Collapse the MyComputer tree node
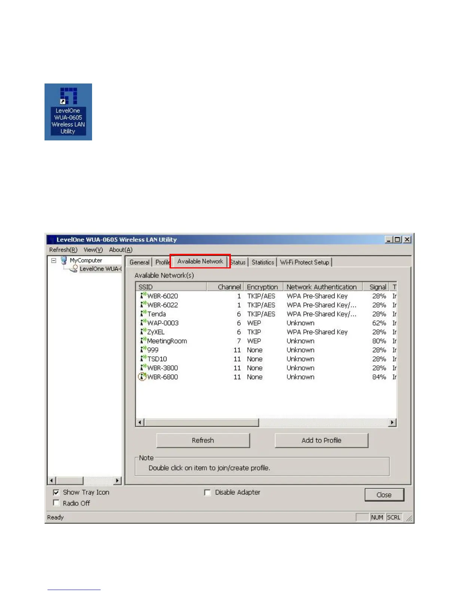 click(54, 260)
